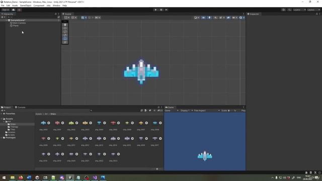Image resolution: width=322 pixels, height=181 pixels.
Task: Open Undo History icon in top toolbar
Action: point(284,10)
